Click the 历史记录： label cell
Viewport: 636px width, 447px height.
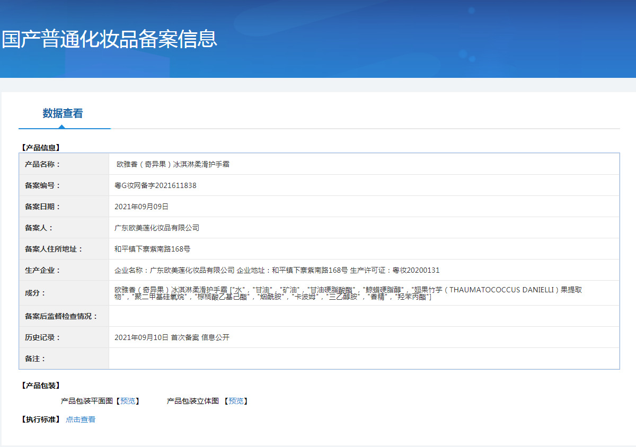pos(64,337)
